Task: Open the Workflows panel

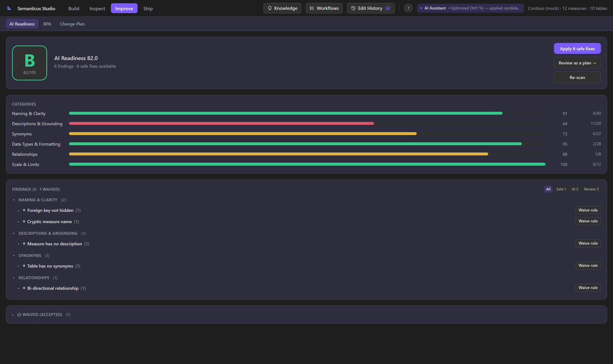Action: tap(324, 8)
